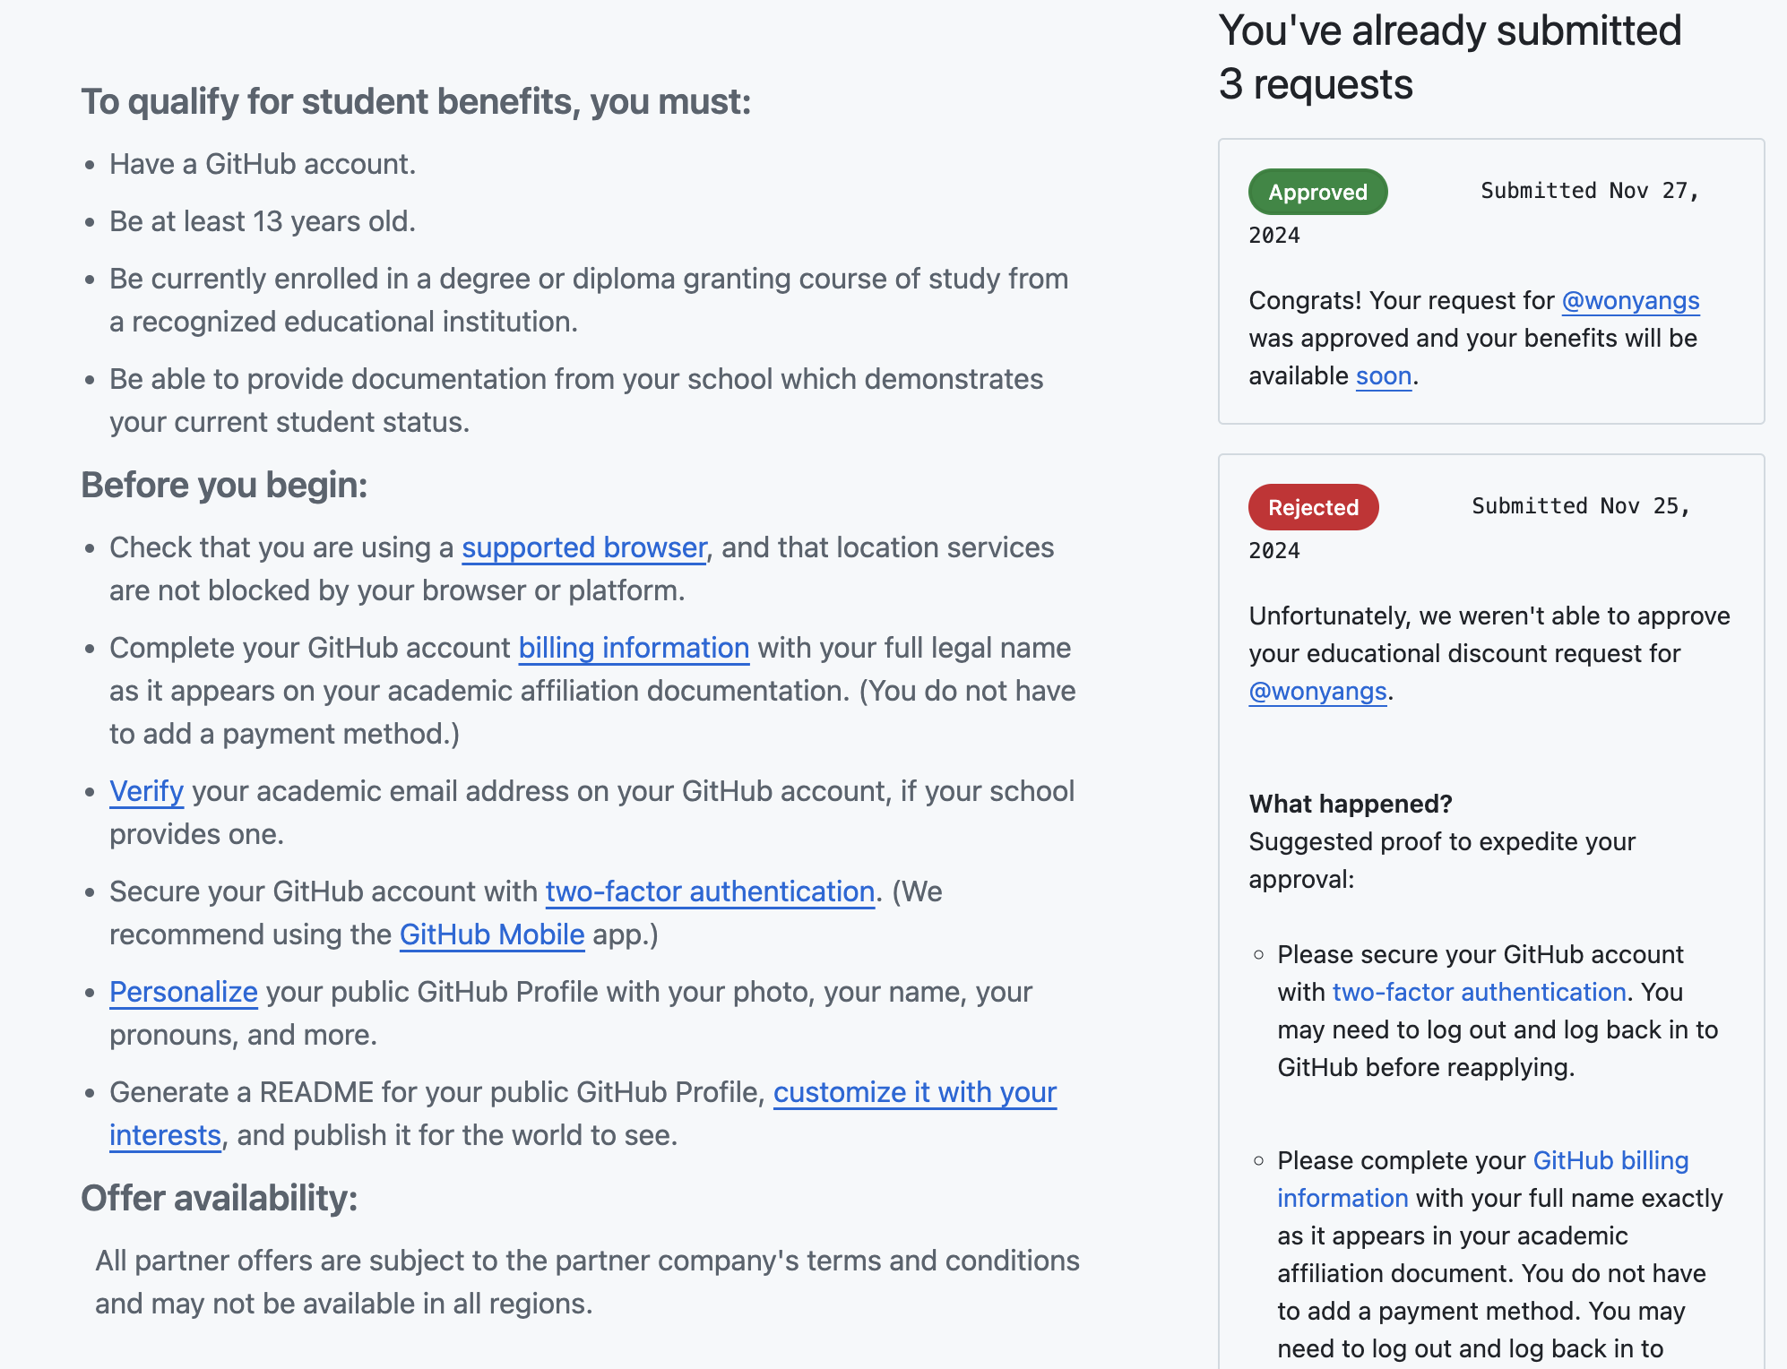Open two-factor authentication link in Rejected card
The width and height of the screenshot is (1787, 1369).
pos(1479,992)
